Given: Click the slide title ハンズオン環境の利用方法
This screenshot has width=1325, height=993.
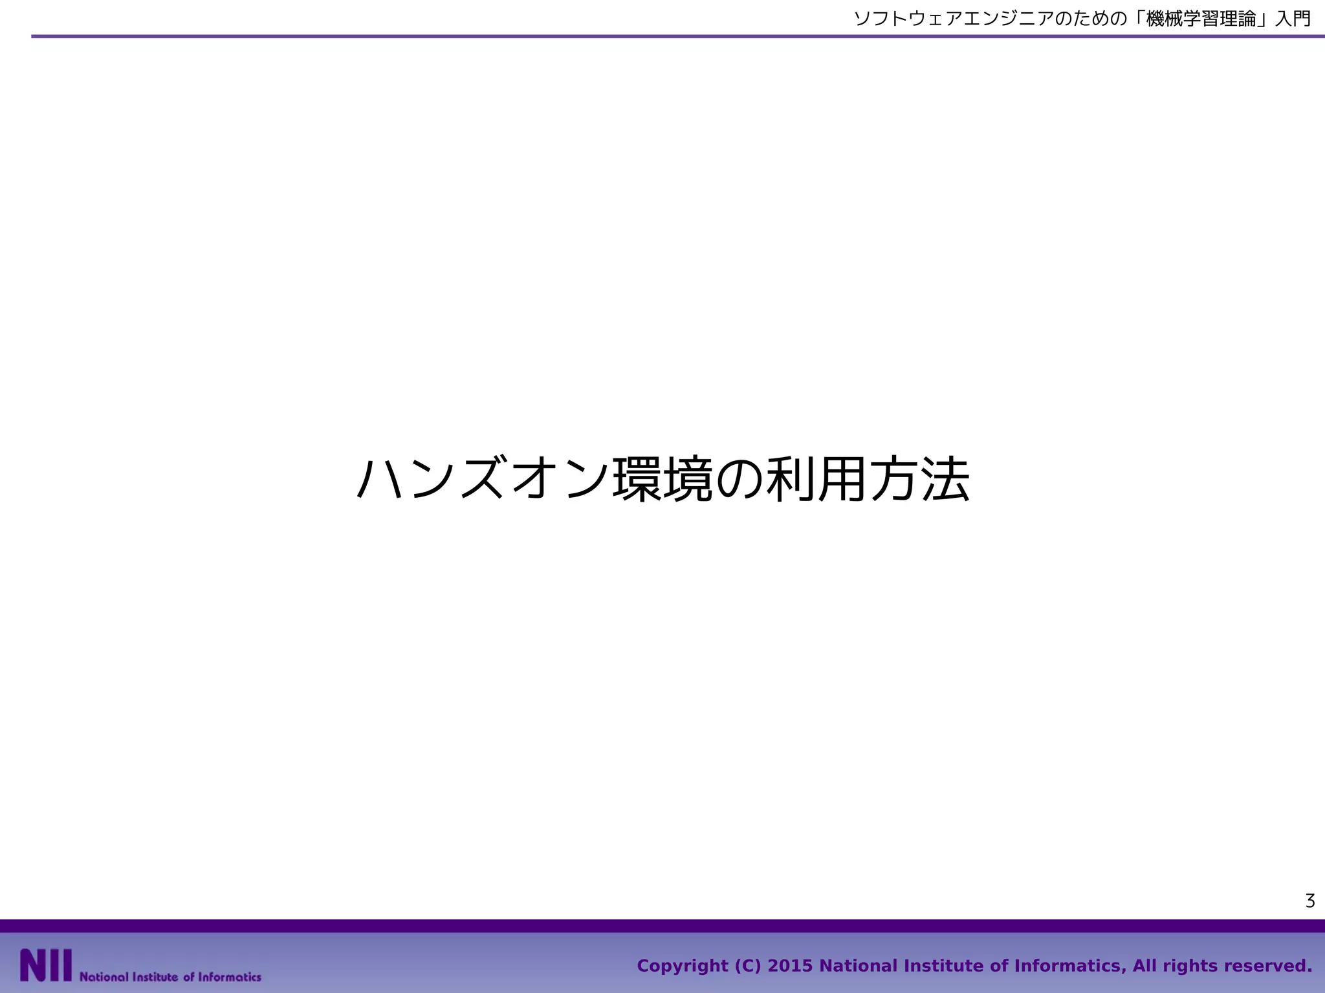Looking at the screenshot, I should point(662,480).
